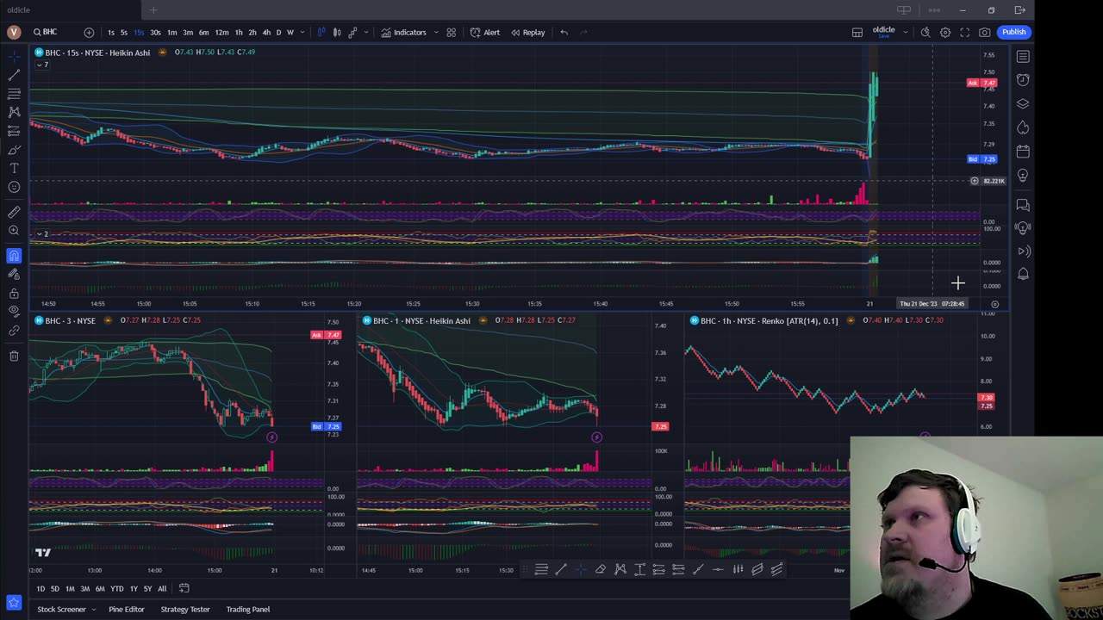Select the candles chart style icon
Viewport: 1103px width, 620px height.
pos(337,32)
